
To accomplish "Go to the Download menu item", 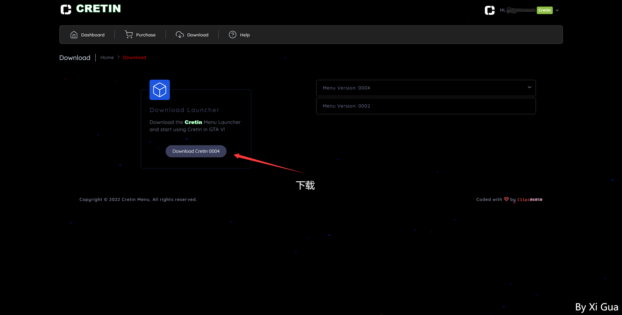I will pyautogui.click(x=192, y=35).
